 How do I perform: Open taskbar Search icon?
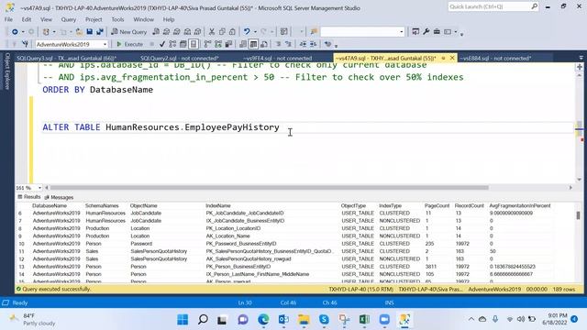(203, 320)
